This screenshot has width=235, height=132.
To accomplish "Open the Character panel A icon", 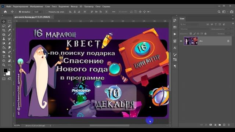I will pos(175,48).
